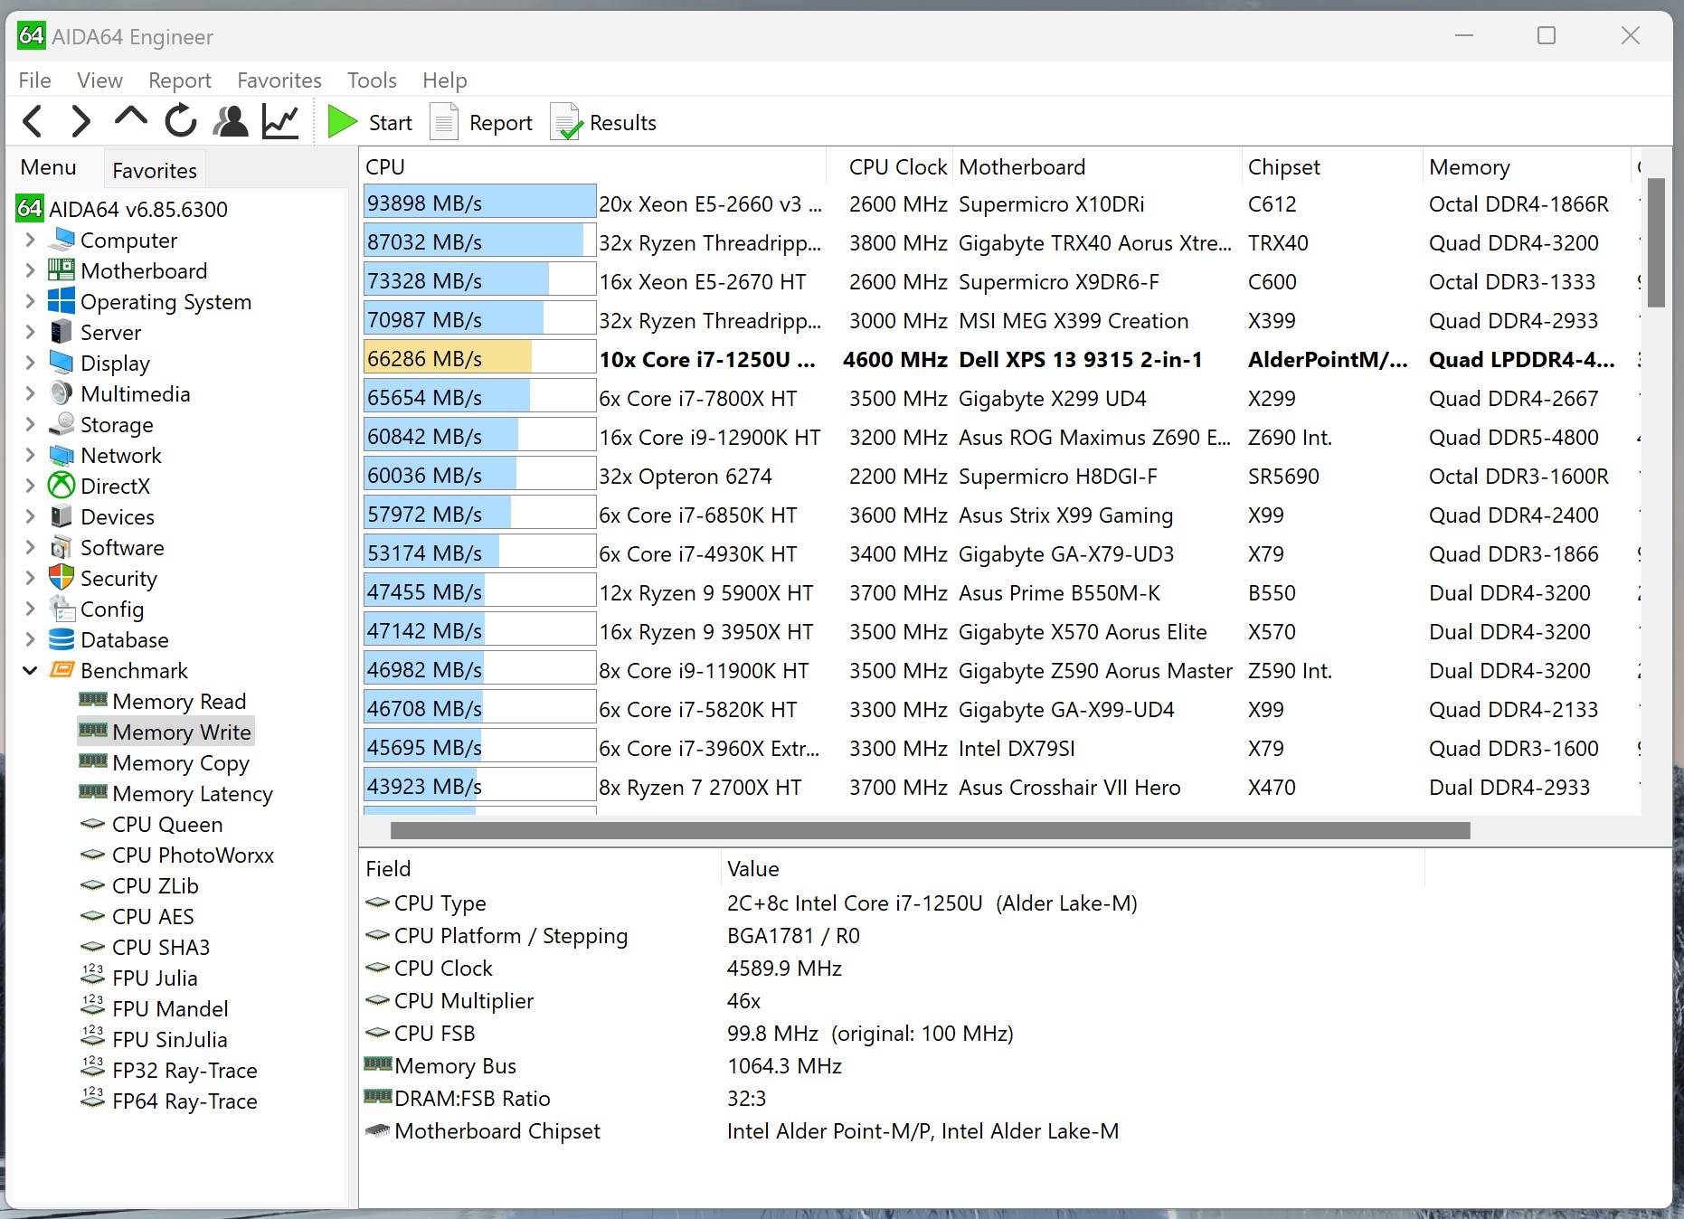
Task: Click the Report toolbar button
Action: [481, 122]
